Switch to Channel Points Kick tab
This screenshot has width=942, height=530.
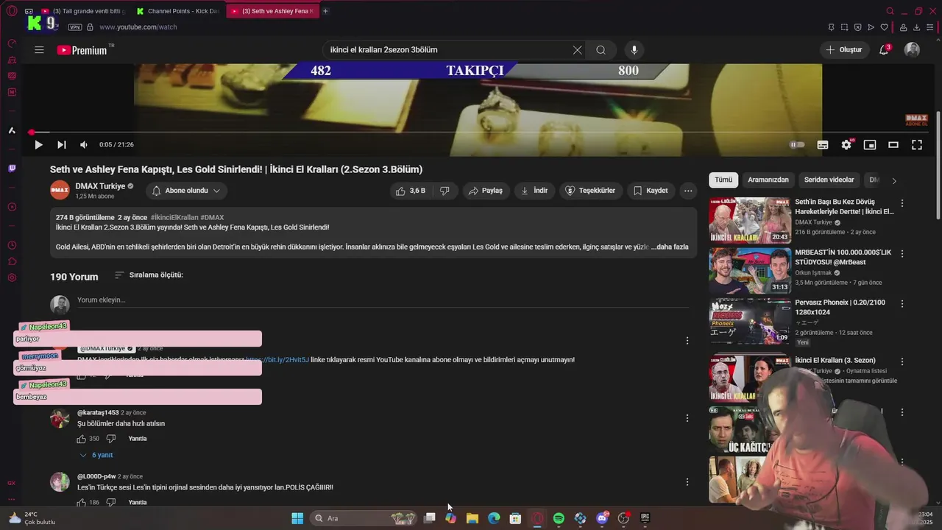178,11
